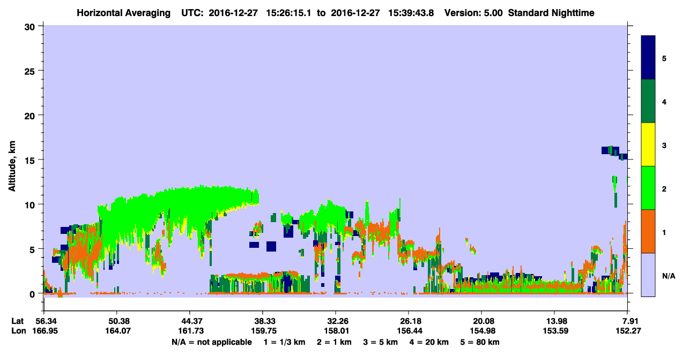This screenshot has height=357, width=697.
Task: Click longitude value '156.44'
Action: (x=409, y=331)
